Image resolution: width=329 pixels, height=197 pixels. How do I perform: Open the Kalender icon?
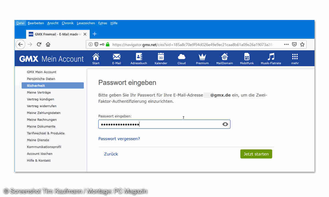pos(161,57)
